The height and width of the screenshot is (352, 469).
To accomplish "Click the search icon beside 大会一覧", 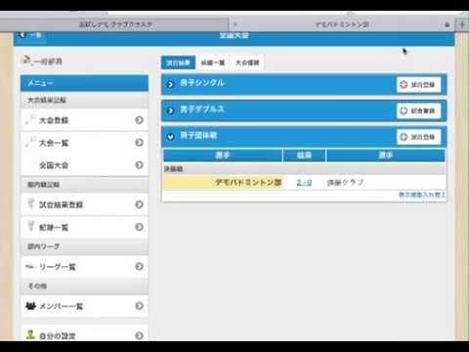I will (x=30, y=142).
